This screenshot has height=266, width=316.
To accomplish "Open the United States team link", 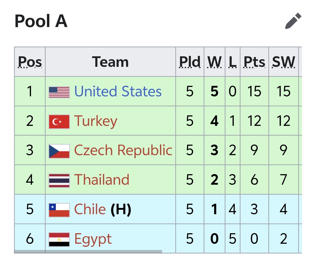I will (x=118, y=91).
